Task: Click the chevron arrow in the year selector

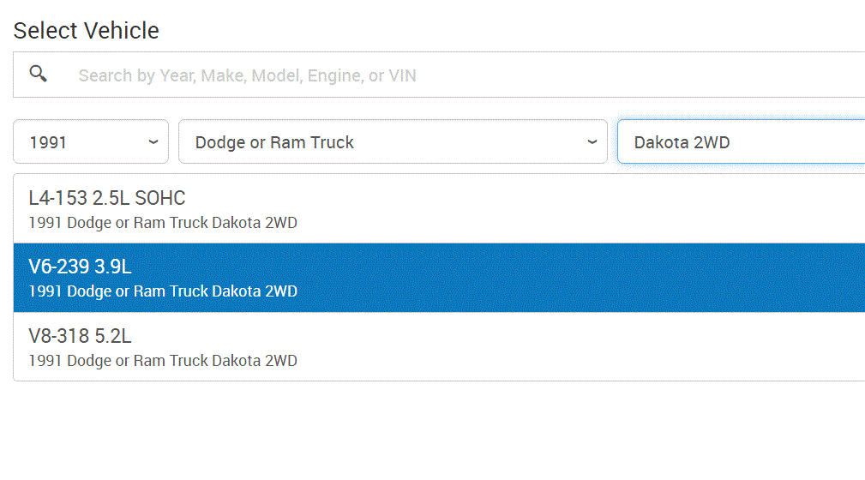Action: tap(153, 141)
